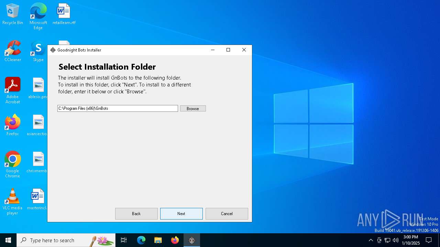Click the GnBots installer taskbar icon
The image size is (440, 247).
pyautogui.click(x=192, y=240)
